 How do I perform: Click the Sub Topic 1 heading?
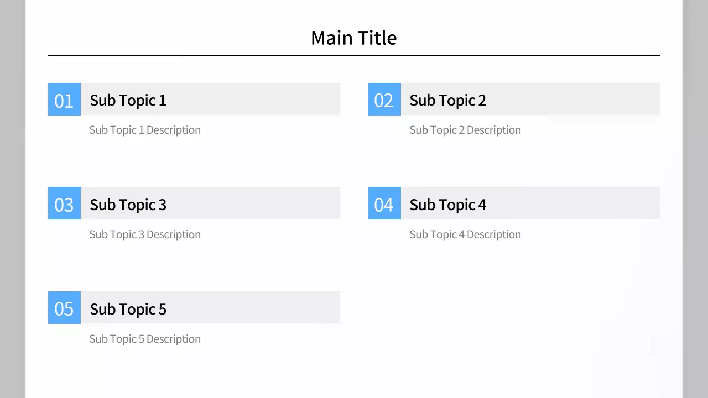[128, 100]
